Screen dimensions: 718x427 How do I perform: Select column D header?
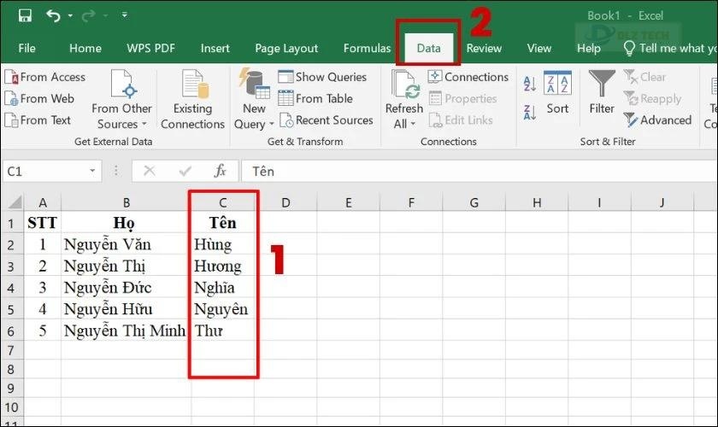tap(285, 202)
